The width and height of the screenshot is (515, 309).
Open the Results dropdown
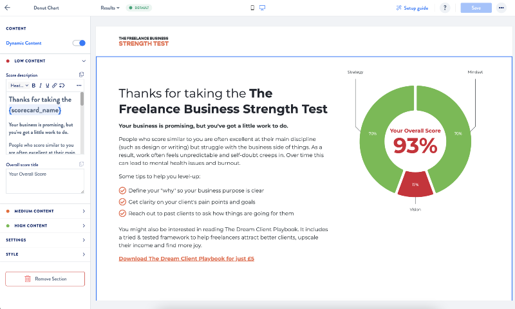click(x=110, y=8)
